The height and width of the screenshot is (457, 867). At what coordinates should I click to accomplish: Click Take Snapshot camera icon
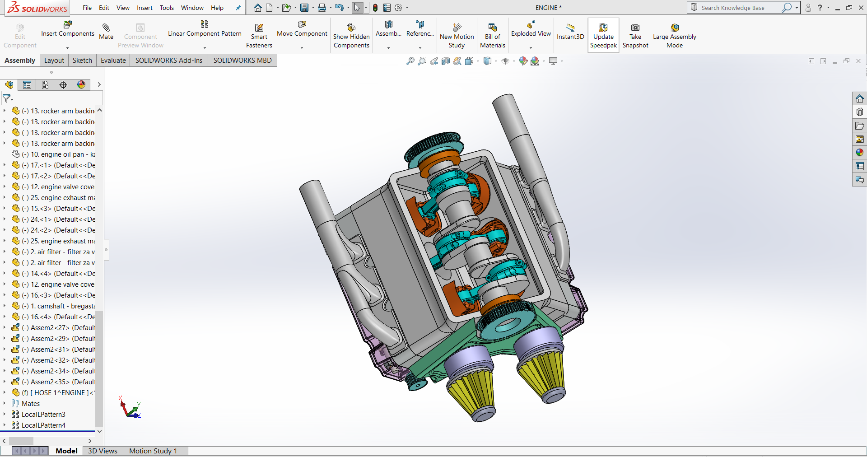(635, 28)
